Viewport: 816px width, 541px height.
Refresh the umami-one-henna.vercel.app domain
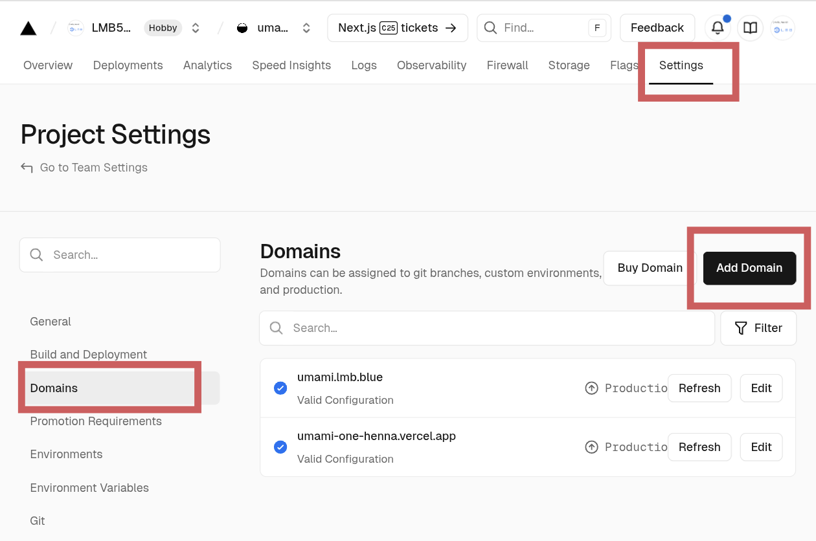click(x=699, y=447)
